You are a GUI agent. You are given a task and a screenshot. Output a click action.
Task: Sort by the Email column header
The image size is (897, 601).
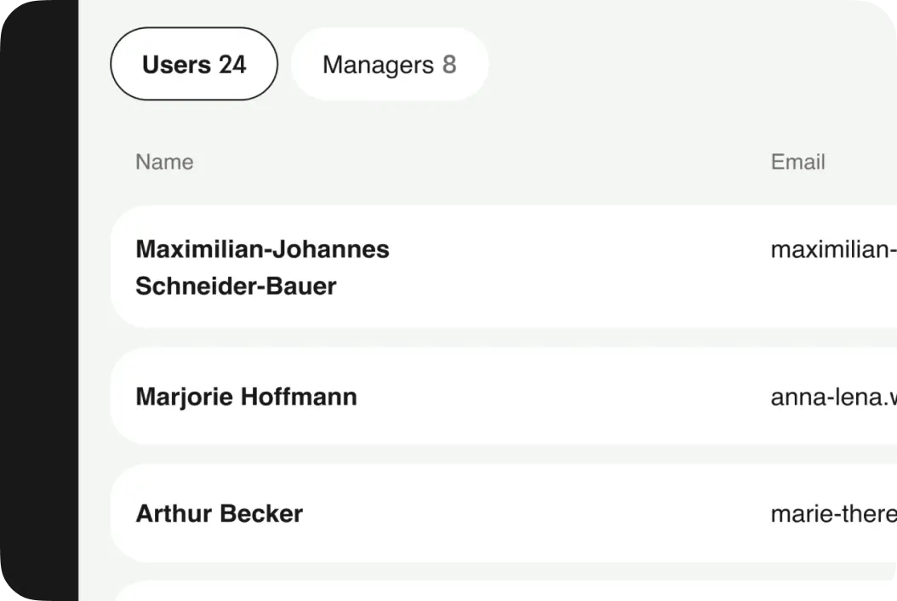(797, 162)
